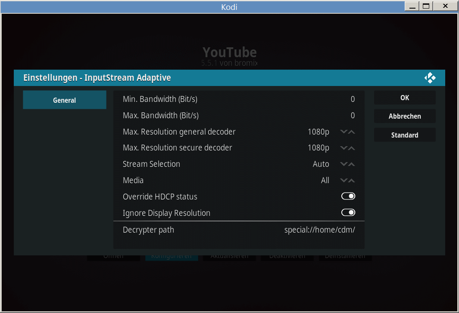Close the Kodi window
459x313 pixels.
[x=445, y=6]
